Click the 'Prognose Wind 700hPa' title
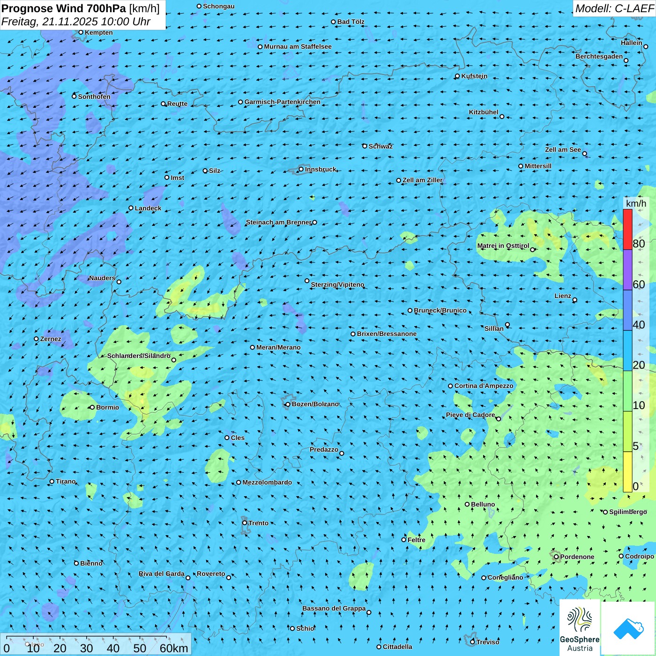Viewport: 656px width, 656px height. (x=64, y=8)
